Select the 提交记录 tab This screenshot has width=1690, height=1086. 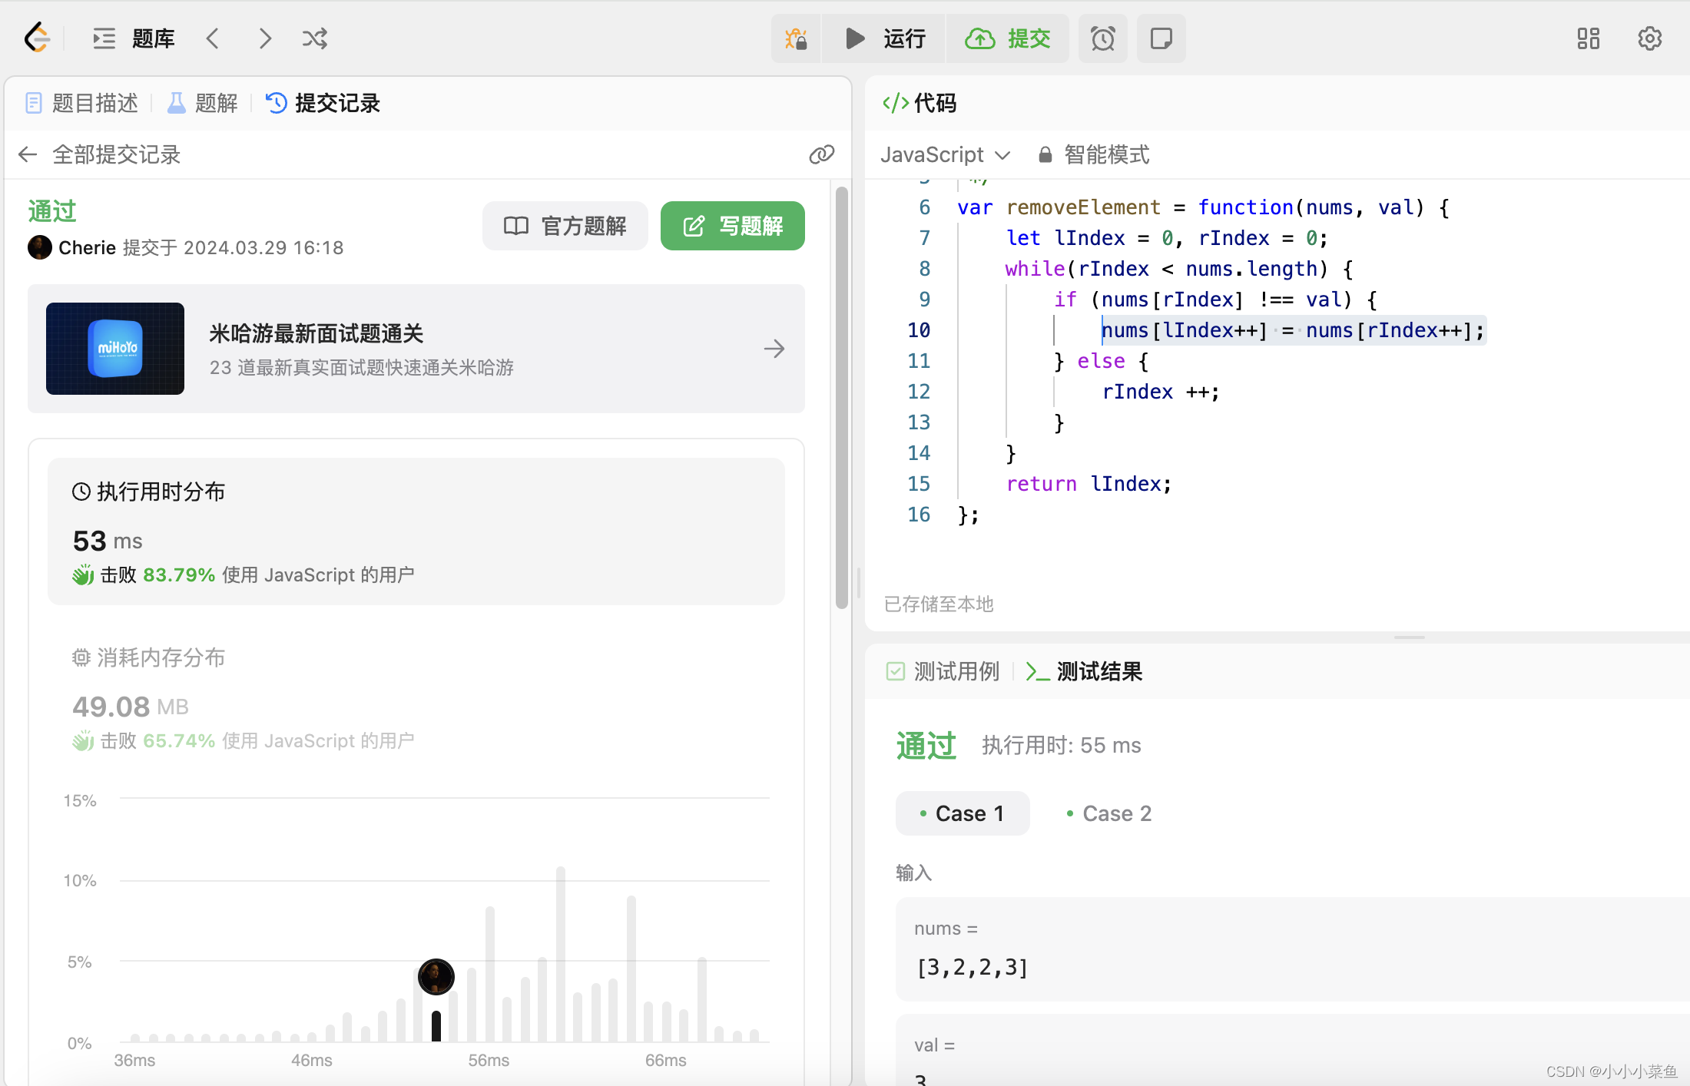coord(323,103)
